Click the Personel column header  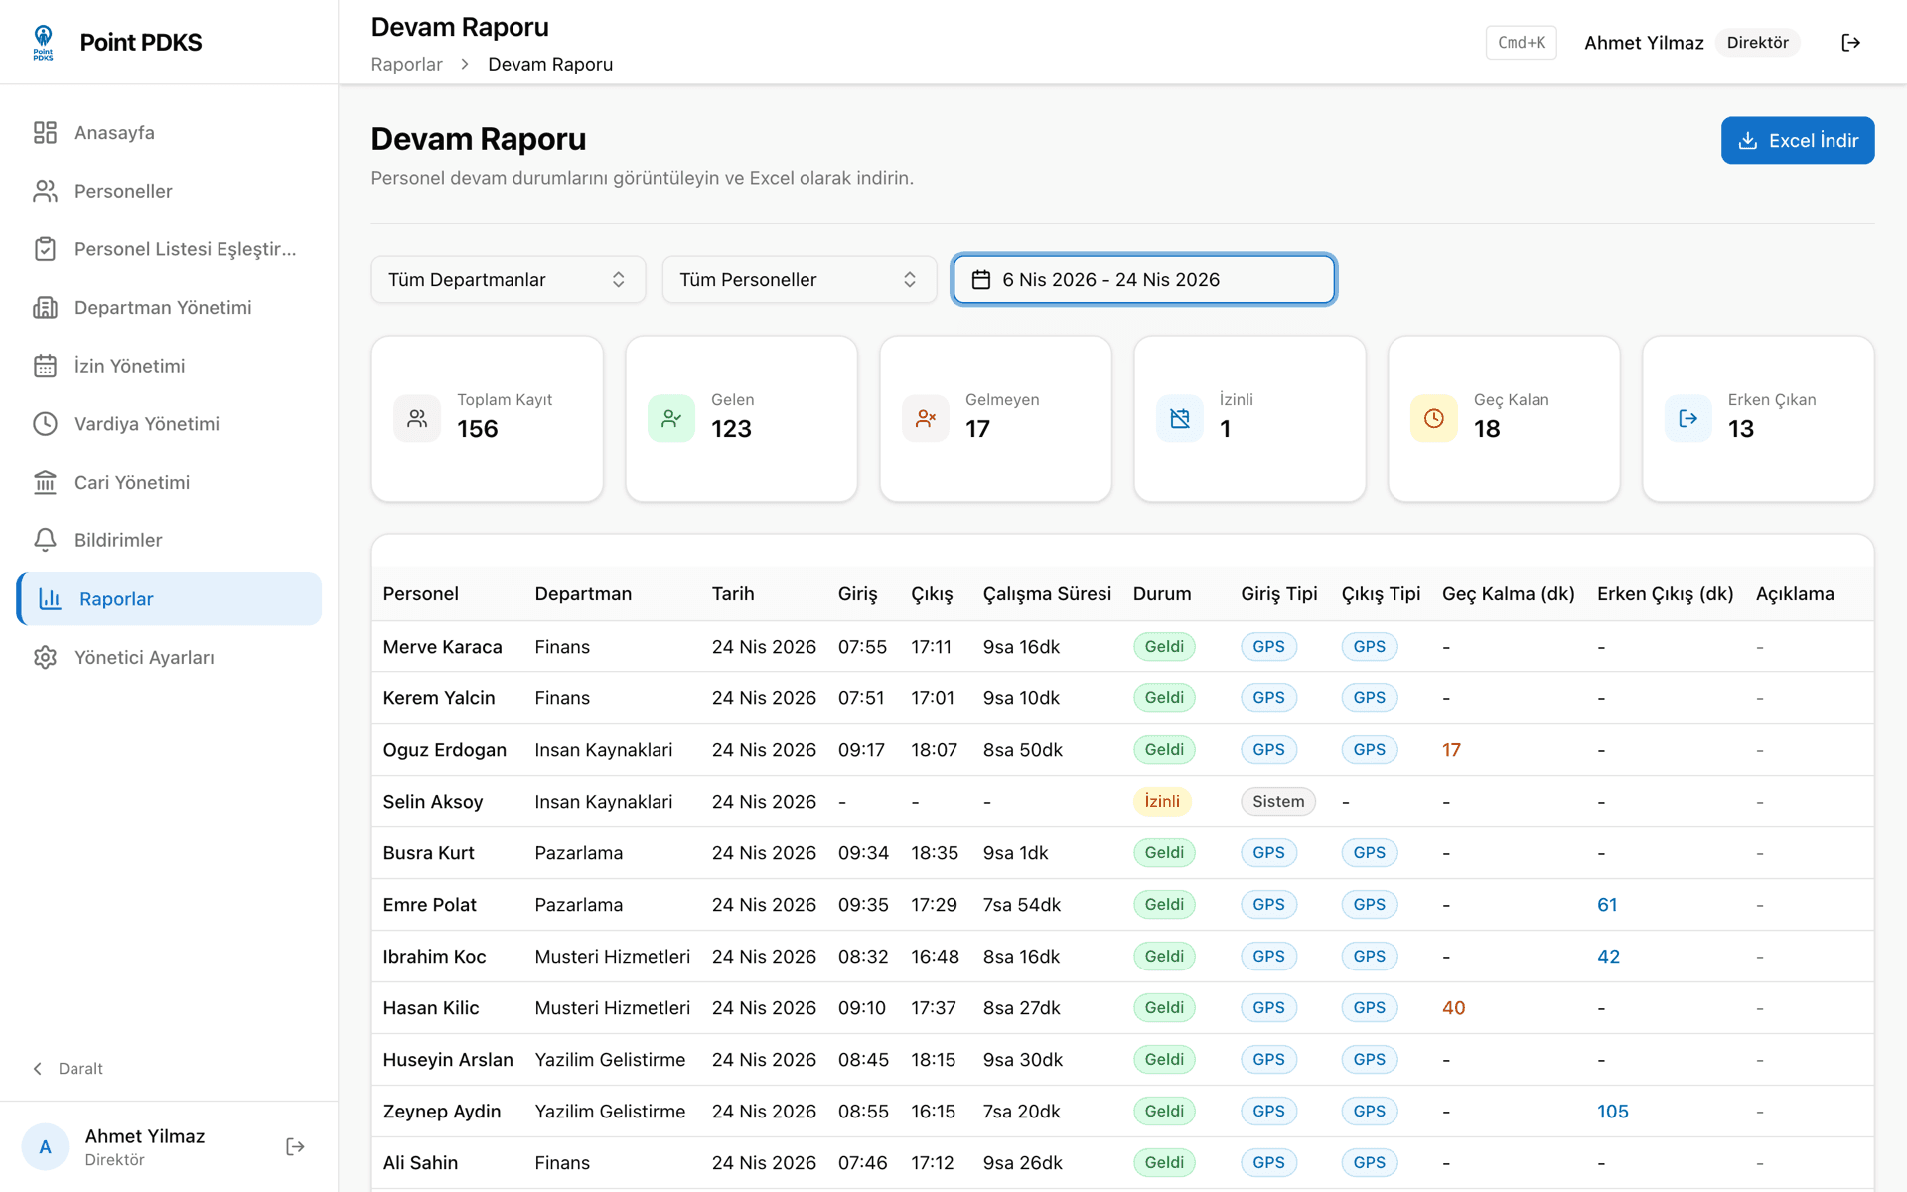pyautogui.click(x=421, y=594)
